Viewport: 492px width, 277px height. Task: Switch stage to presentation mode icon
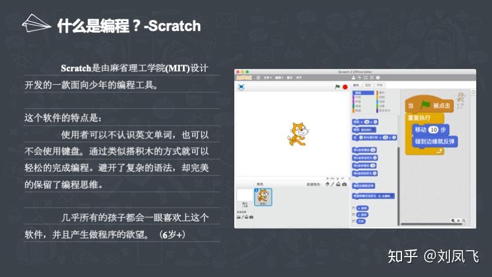tap(241, 87)
